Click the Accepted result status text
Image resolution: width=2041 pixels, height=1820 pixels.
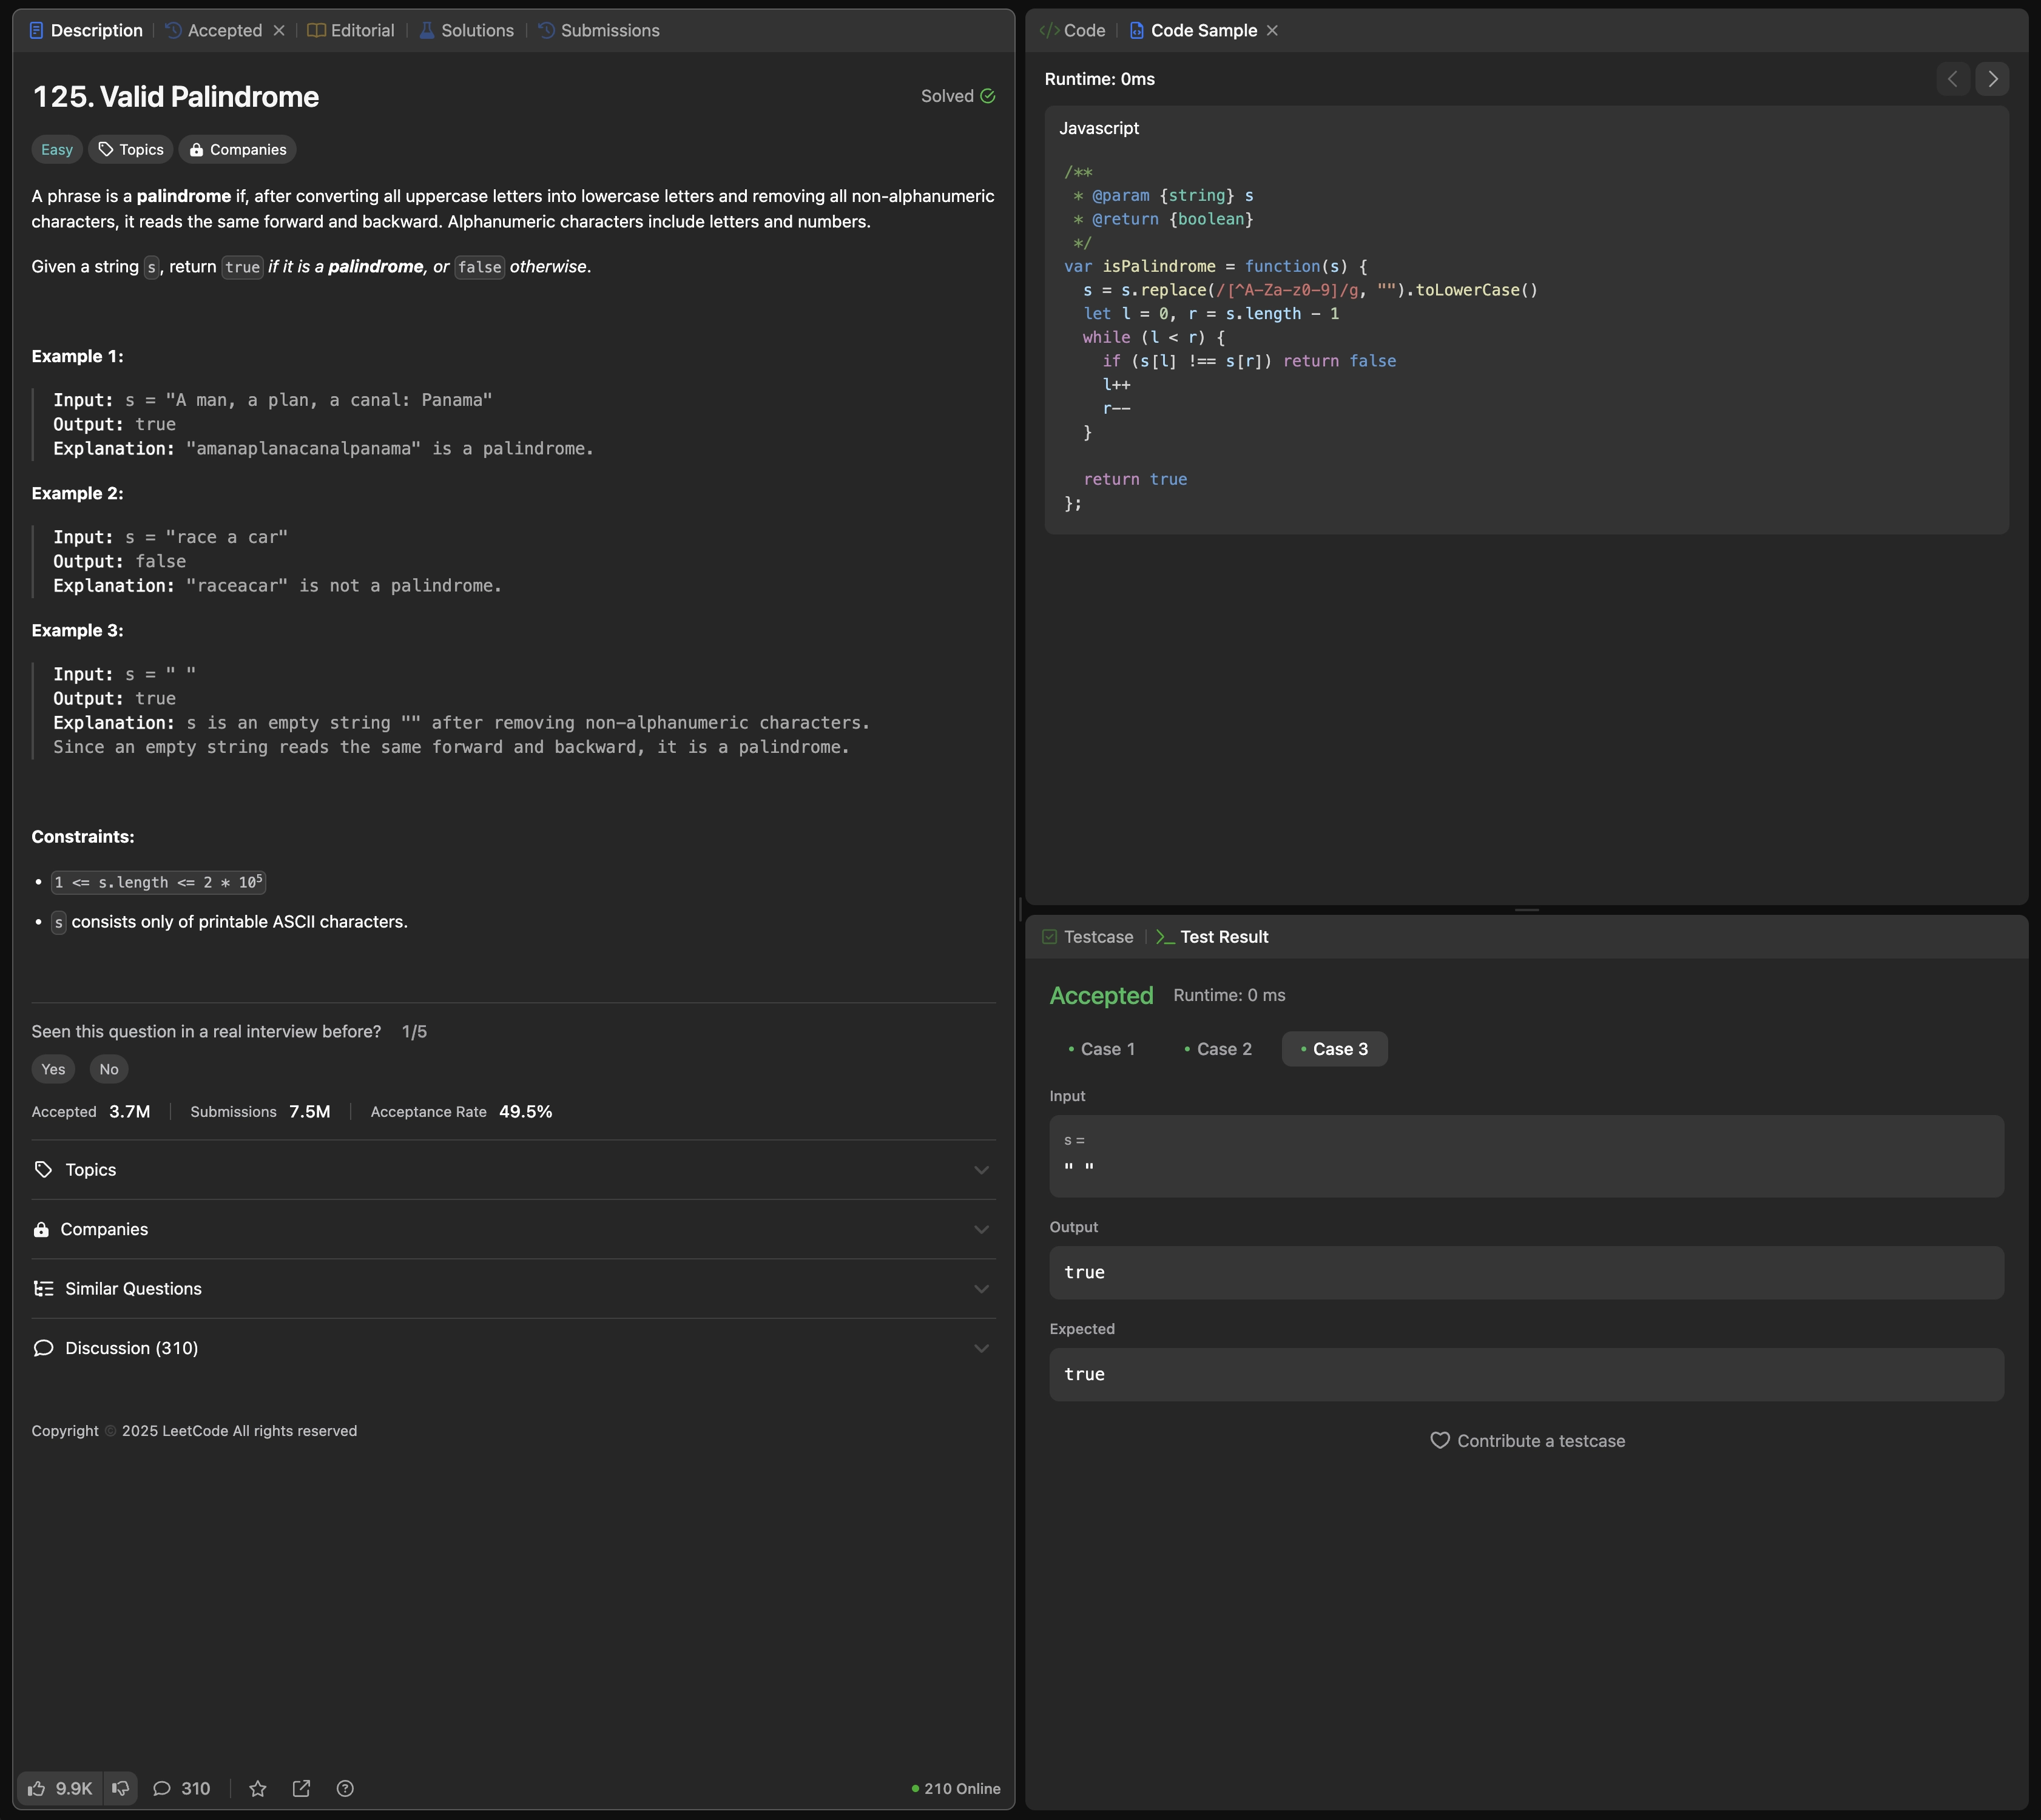pyautogui.click(x=1101, y=996)
